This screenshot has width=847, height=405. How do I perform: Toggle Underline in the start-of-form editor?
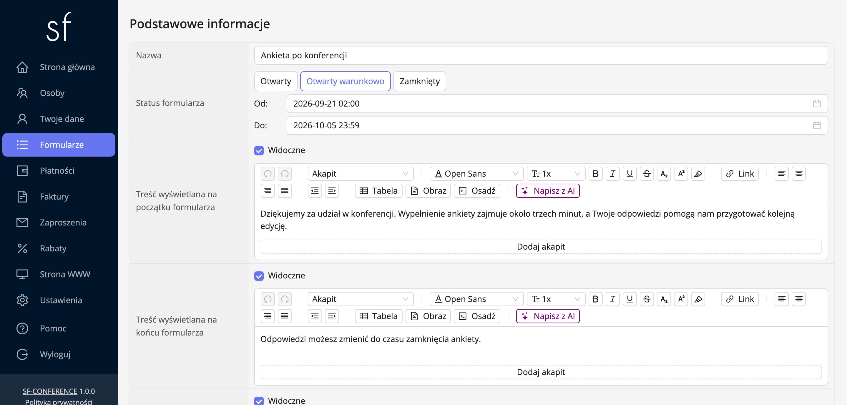(630, 174)
